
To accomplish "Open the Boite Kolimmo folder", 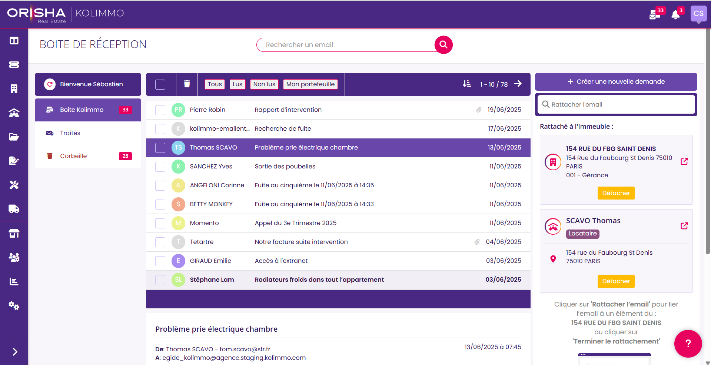I will (x=88, y=110).
